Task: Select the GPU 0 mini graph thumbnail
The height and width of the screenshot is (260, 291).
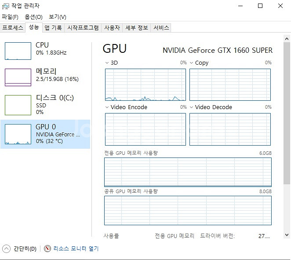Action: (x=18, y=134)
